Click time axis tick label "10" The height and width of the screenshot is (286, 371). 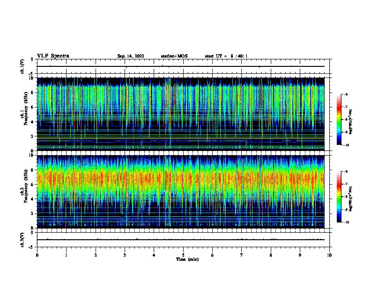(x=329, y=255)
